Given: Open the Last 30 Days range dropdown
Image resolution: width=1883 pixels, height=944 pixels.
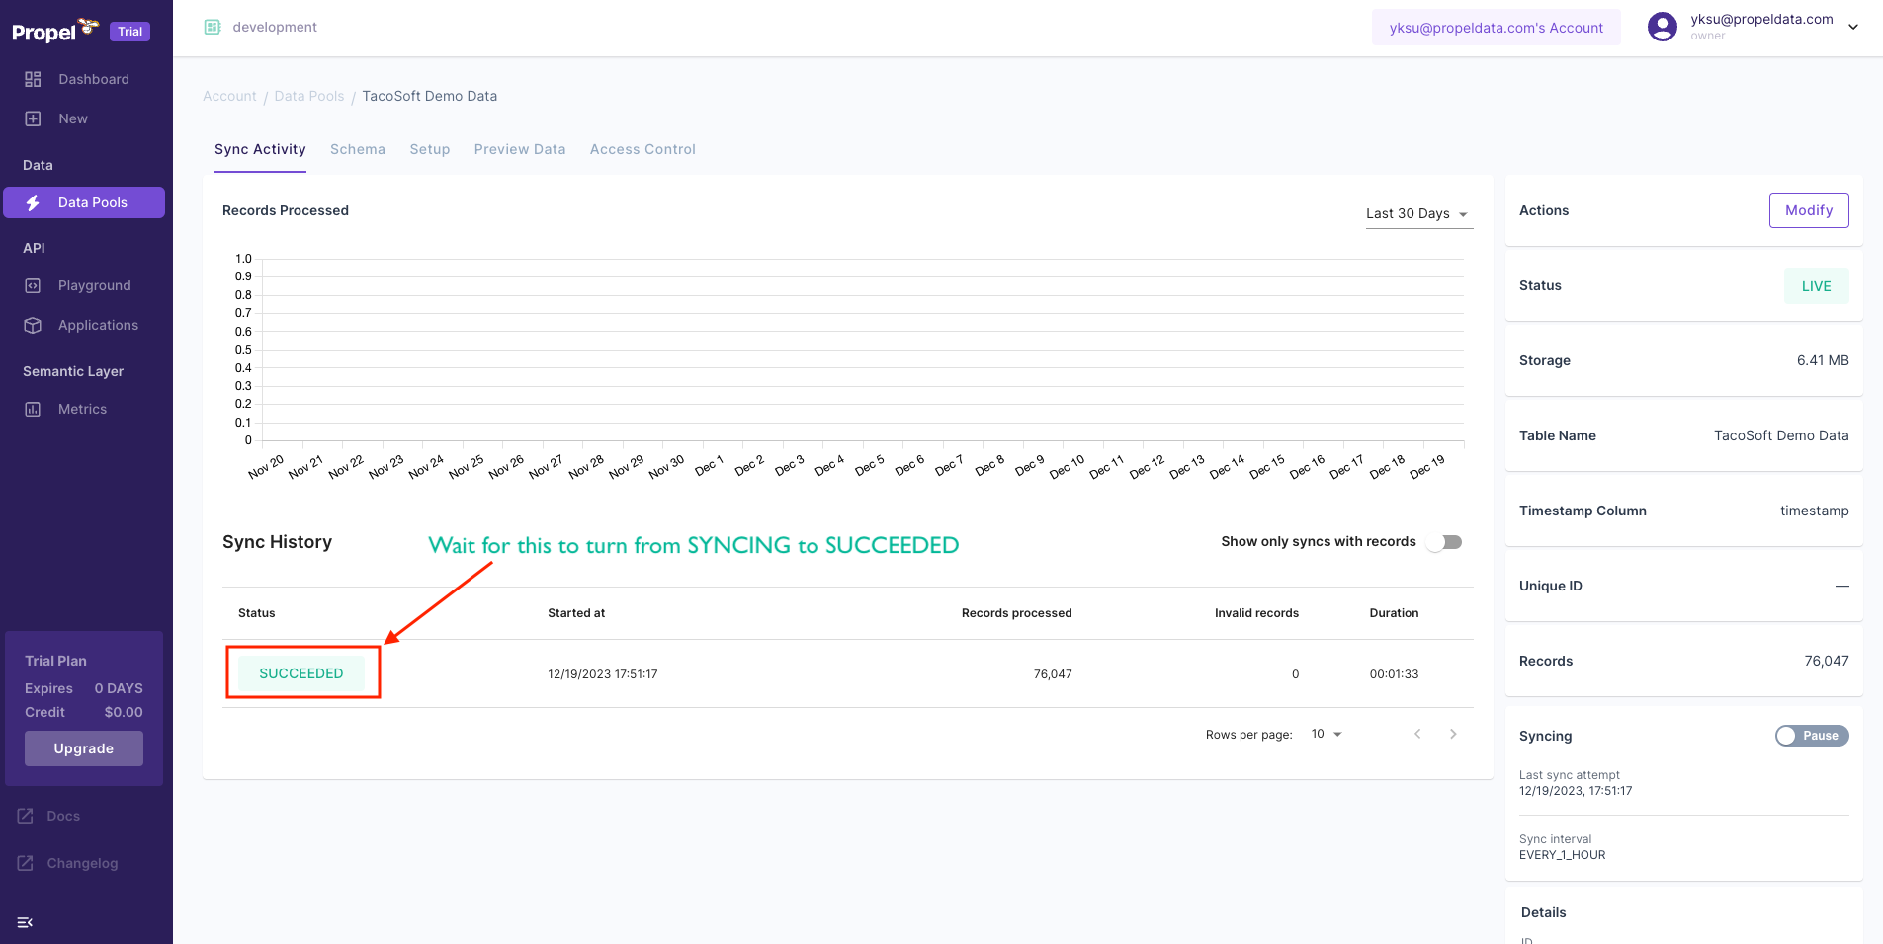Looking at the screenshot, I should coord(1417,213).
